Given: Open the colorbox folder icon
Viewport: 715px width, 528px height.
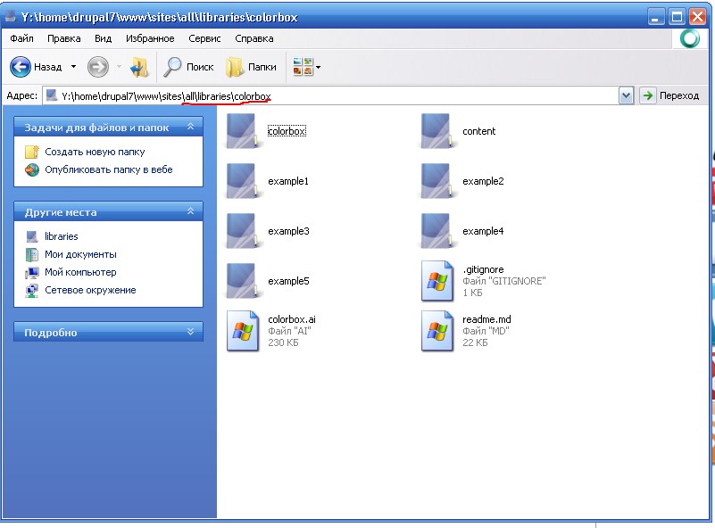Looking at the screenshot, I should pyautogui.click(x=242, y=131).
